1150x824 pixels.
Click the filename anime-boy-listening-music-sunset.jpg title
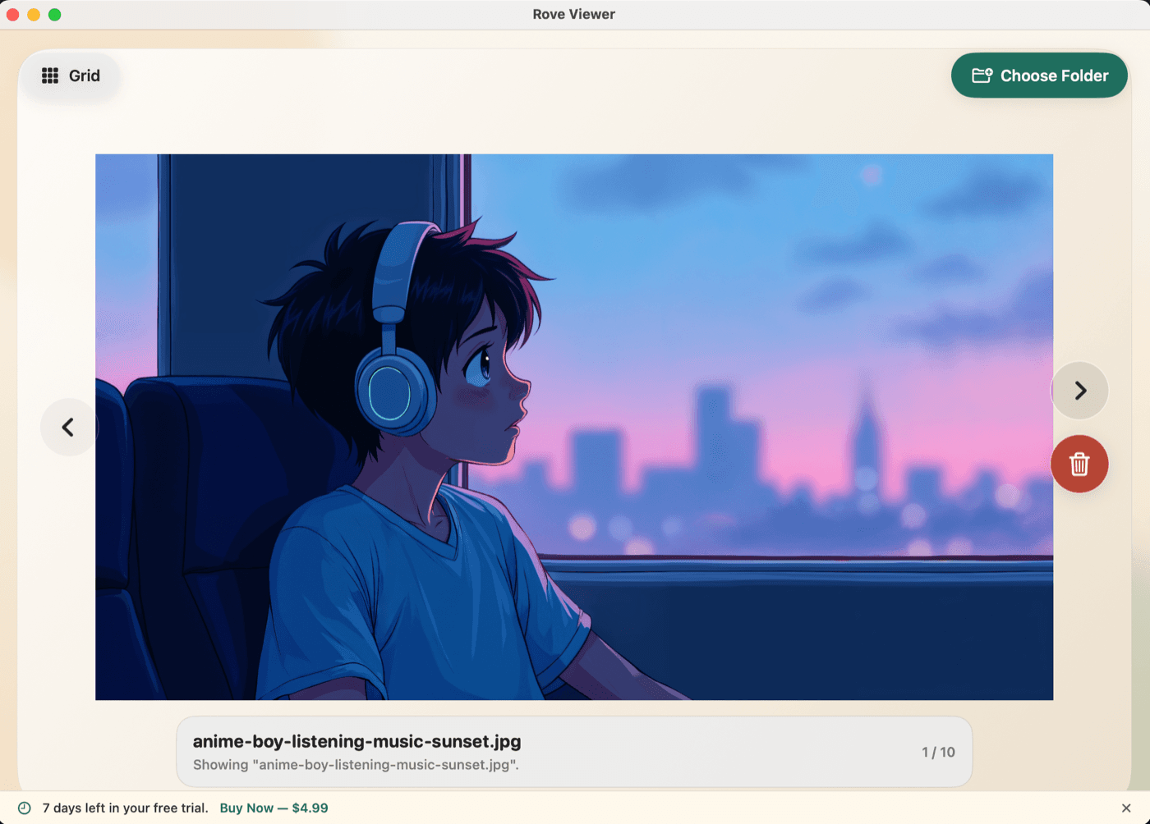[357, 741]
